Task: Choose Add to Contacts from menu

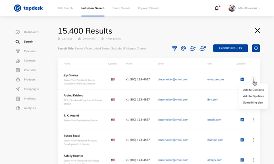Action: pos(253,90)
